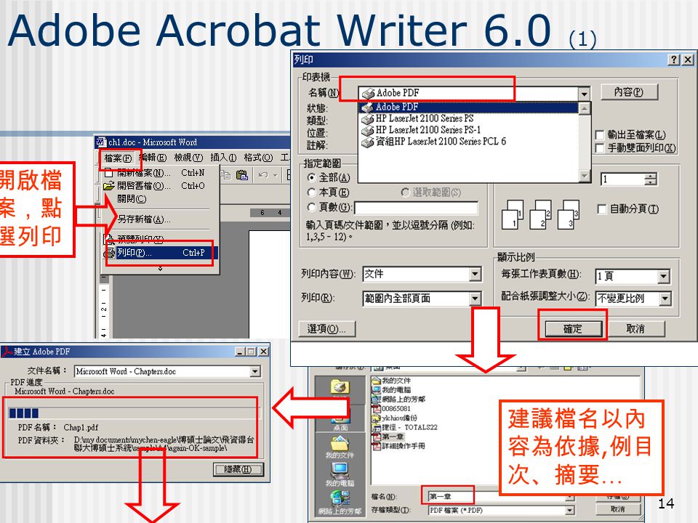Viewport: 698px width, 523px height.
Task: Click the 桌面 shortcut in save dialog sidebar
Action: [x=340, y=418]
